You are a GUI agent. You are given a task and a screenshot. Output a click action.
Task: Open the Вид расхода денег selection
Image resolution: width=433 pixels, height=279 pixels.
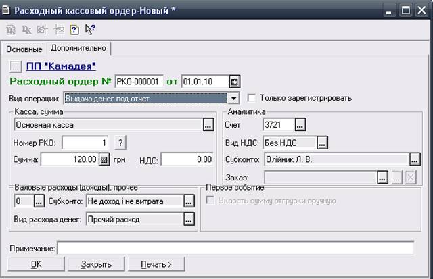pyautogui.click(x=189, y=219)
